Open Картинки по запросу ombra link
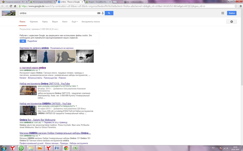243x151 pixels. click(34, 48)
